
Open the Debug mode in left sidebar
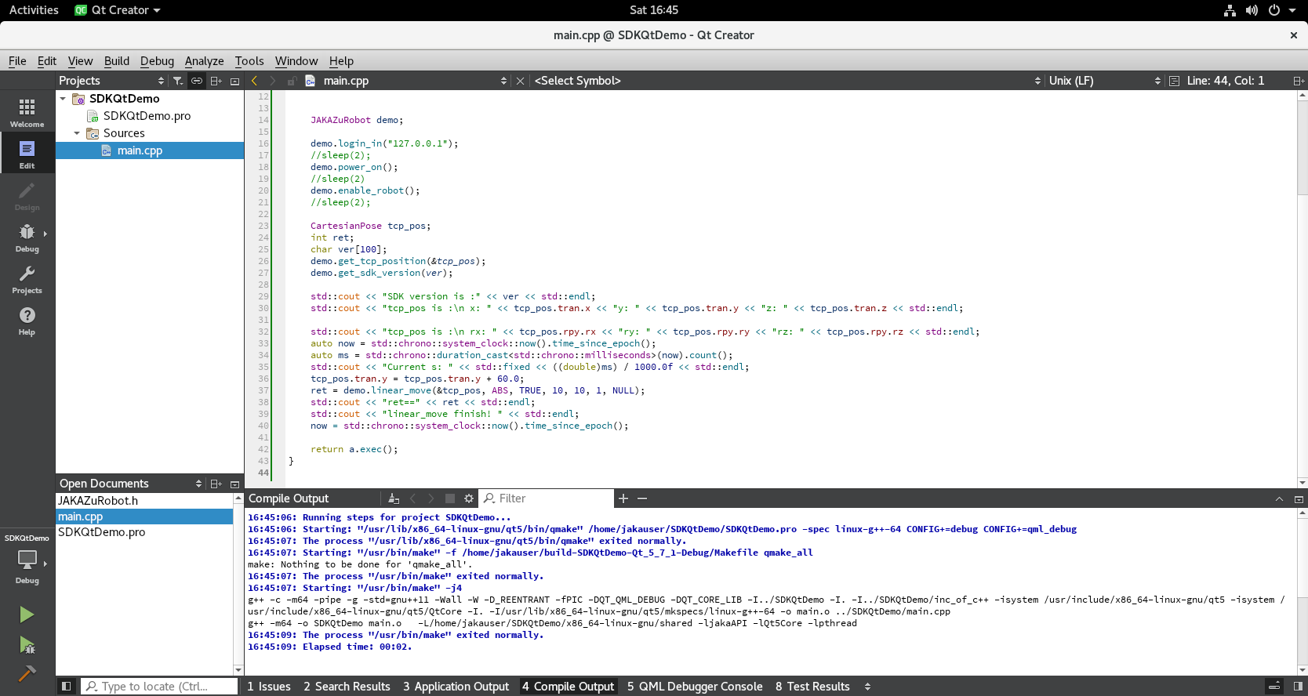pyautogui.click(x=27, y=237)
